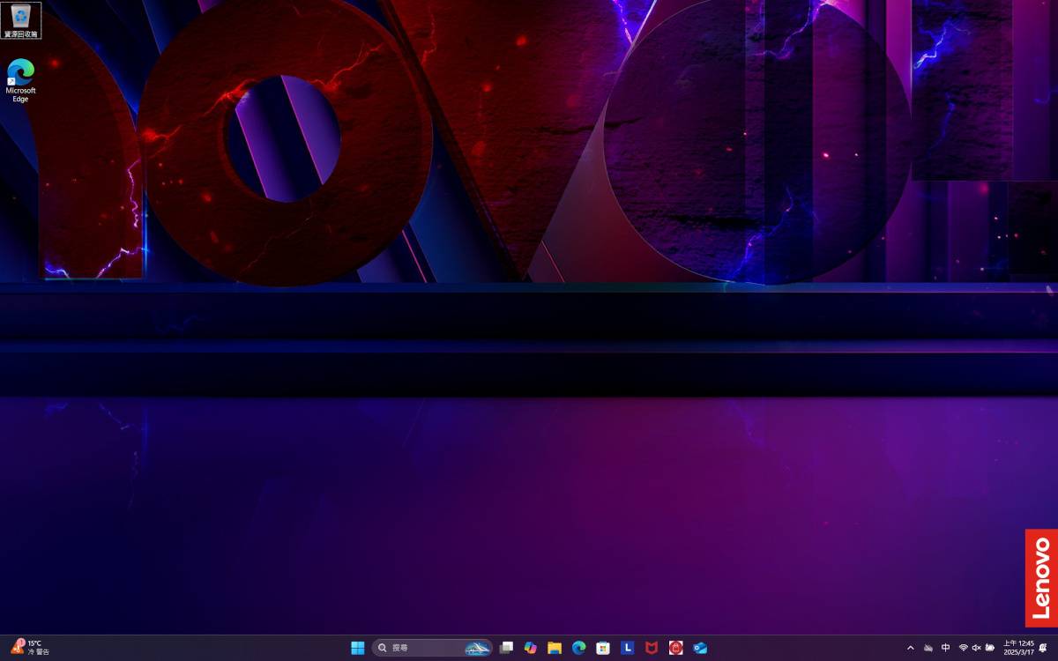The height and width of the screenshot is (661, 1058).
Task: Open the clock showing 12:45
Action: click(1018, 648)
